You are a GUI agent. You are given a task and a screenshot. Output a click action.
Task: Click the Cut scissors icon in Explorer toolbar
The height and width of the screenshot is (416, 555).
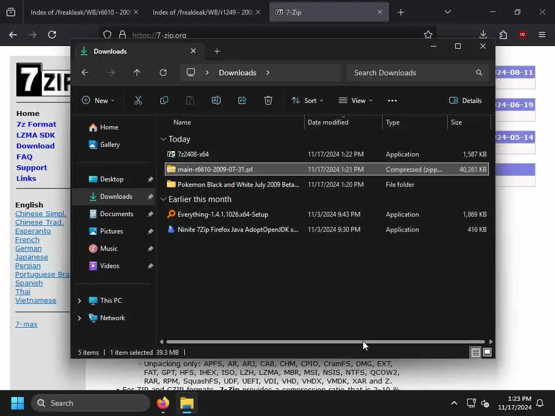pos(138,100)
